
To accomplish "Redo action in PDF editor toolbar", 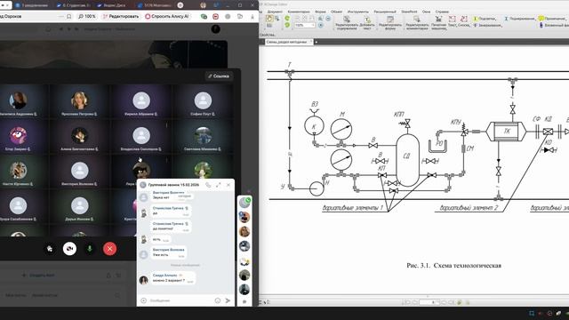I will 287,25.
